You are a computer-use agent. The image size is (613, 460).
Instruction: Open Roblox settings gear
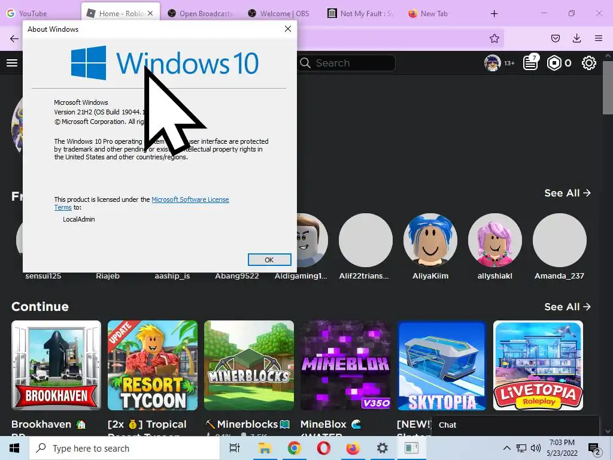(x=589, y=63)
